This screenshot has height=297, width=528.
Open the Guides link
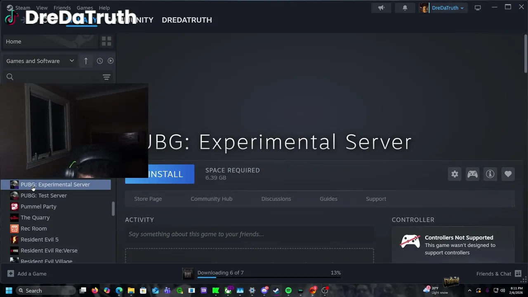328,199
